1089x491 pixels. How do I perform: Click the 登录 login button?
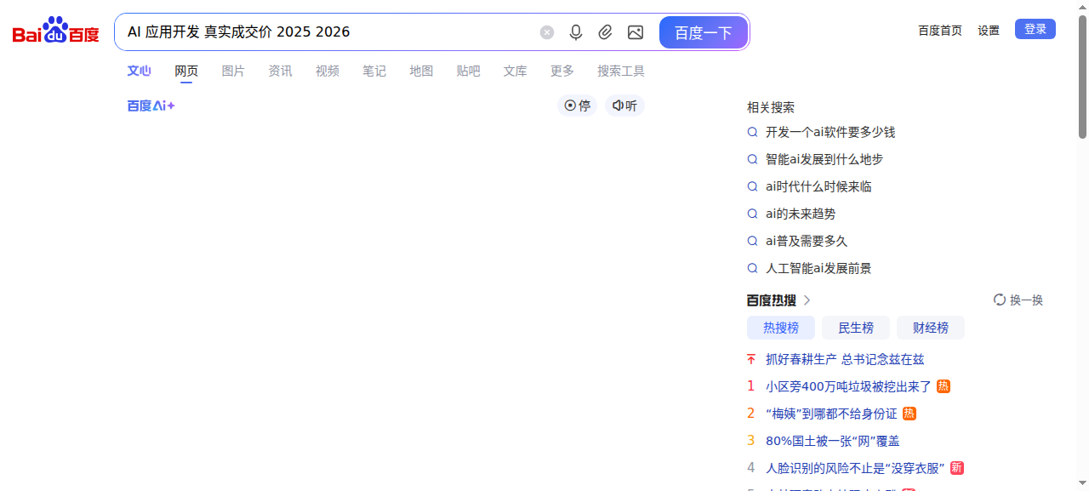pos(1035,30)
